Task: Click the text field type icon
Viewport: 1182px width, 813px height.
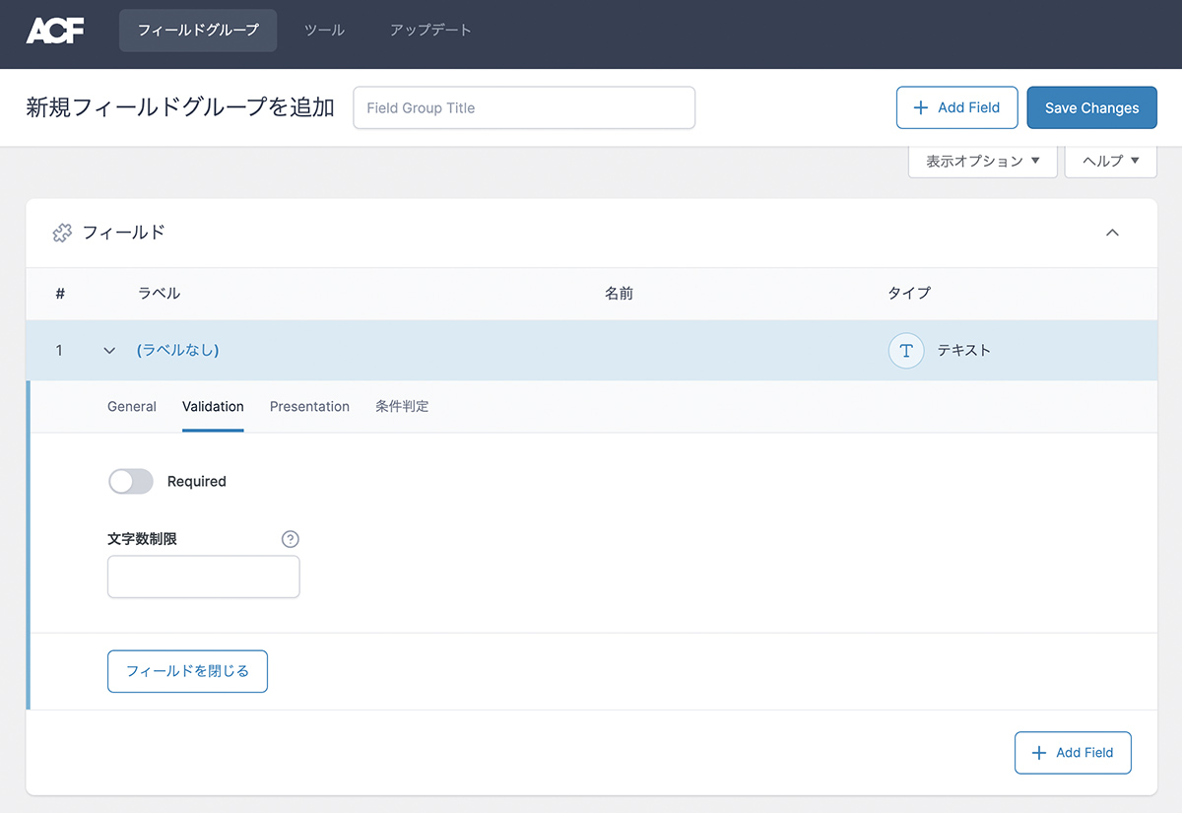Action: [x=906, y=351]
